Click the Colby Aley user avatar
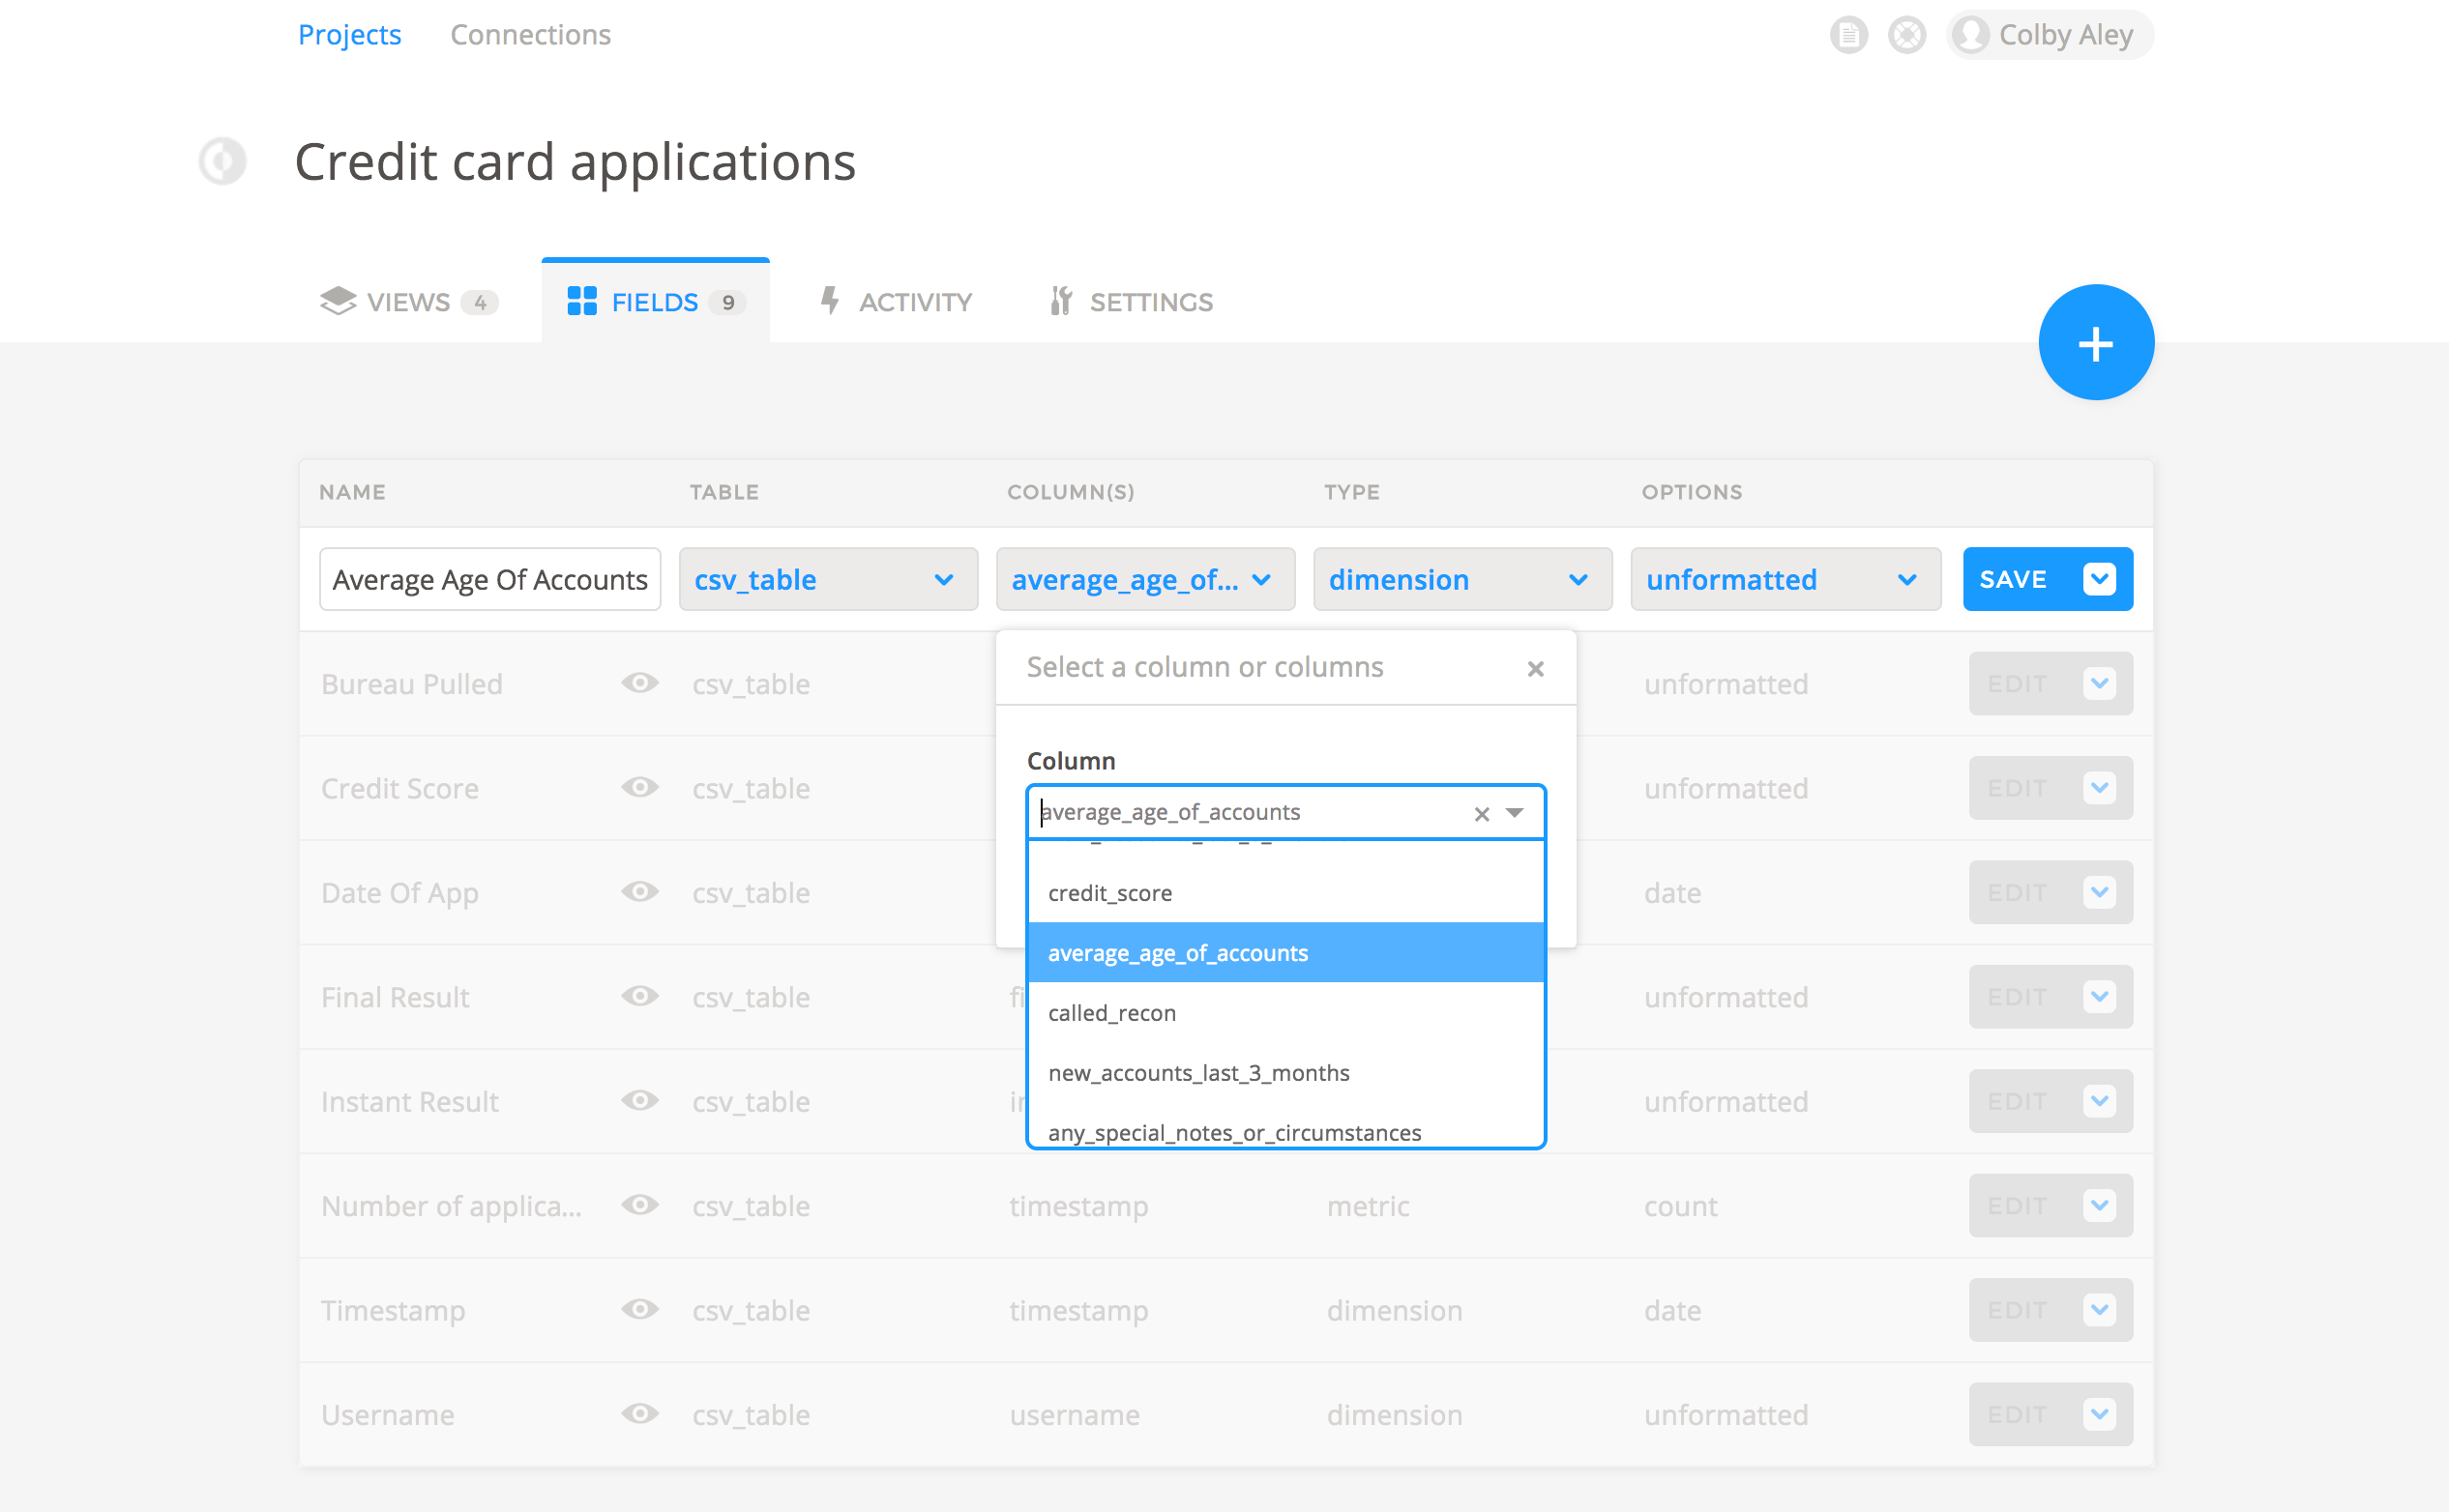The width and height of the screenshot is (2449, 1512). tap(1971, 35)
